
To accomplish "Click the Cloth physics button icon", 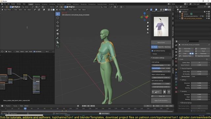I will pos(180,54).
